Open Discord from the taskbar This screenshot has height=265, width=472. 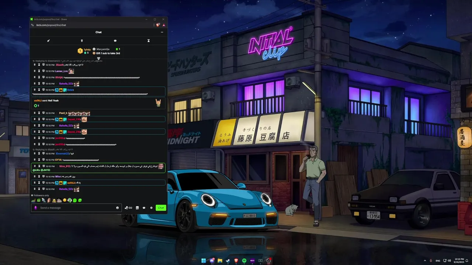(212, 261)
